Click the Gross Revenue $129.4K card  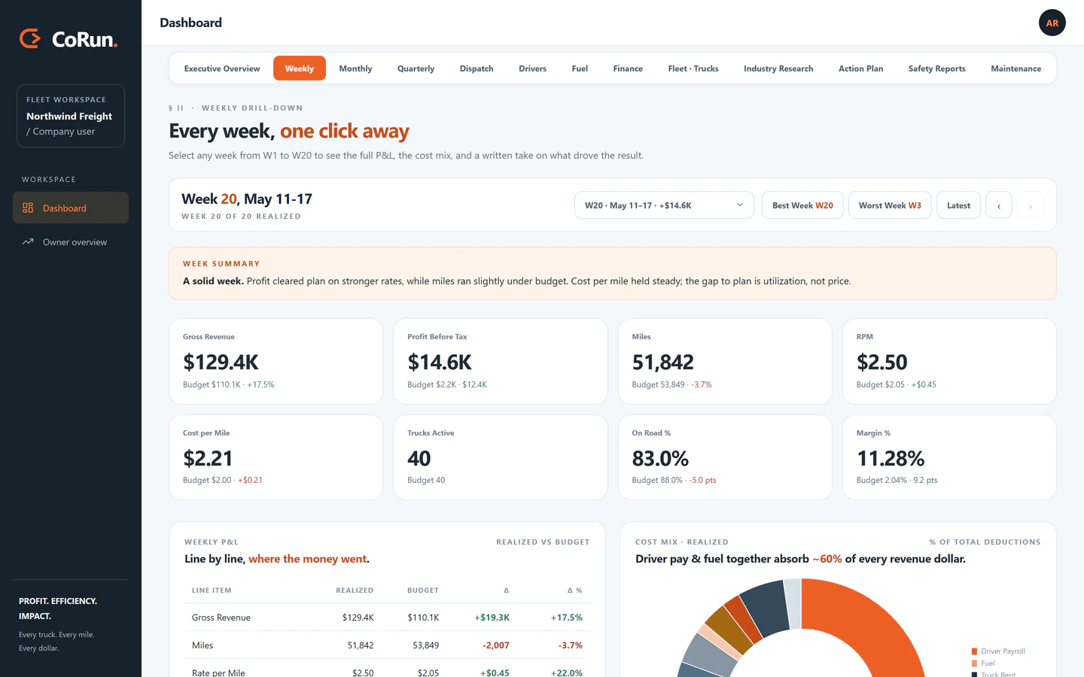[x=276, y=361]
